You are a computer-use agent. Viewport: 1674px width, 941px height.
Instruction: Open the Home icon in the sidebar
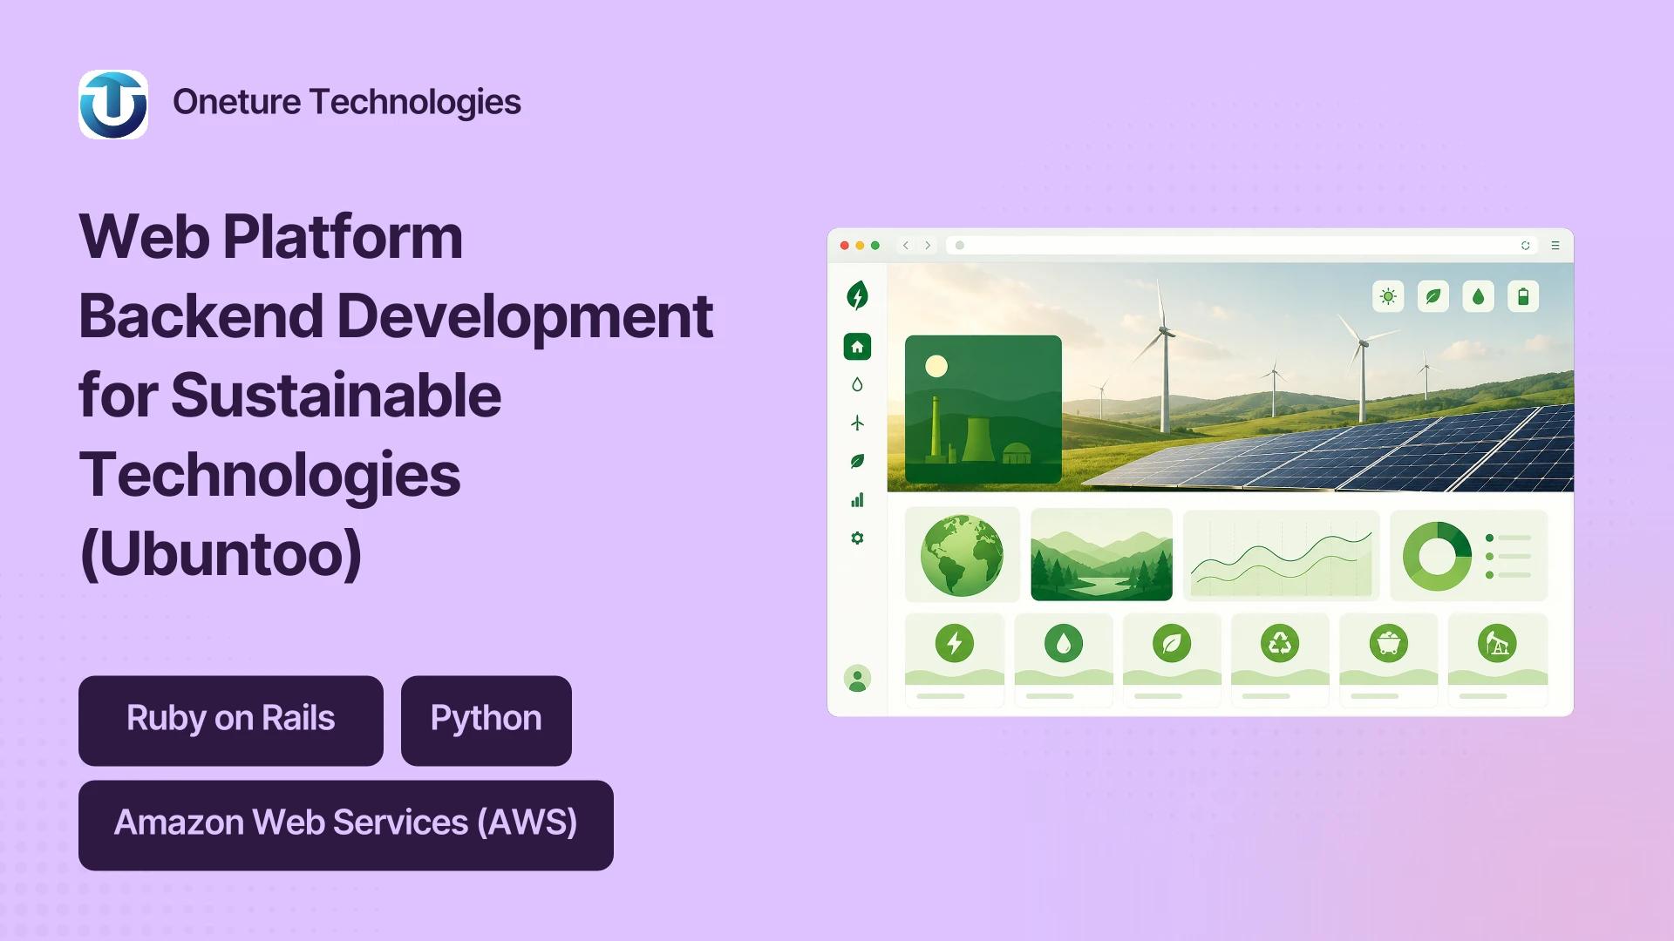(x=857, y=347)
